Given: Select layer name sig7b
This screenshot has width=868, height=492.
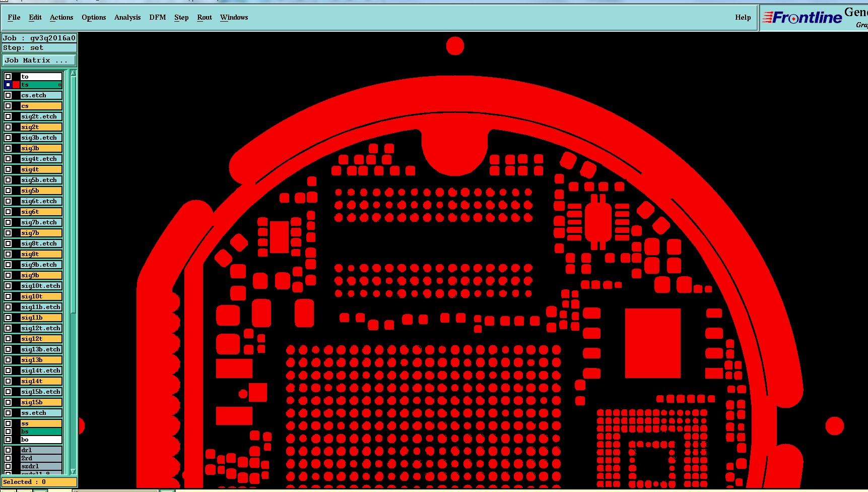Looking at the screenshot, I should coord(41,233).
